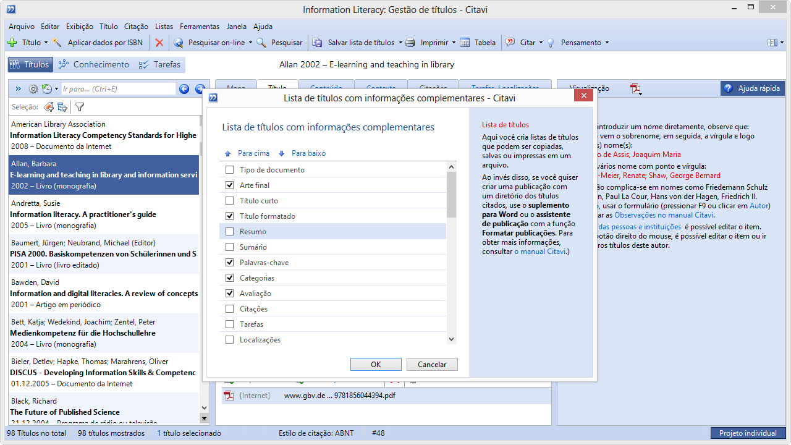Uncheck the Título formatado checkbox
The height and width of the screenshot is (445, 791).
[x=230, y=216]
